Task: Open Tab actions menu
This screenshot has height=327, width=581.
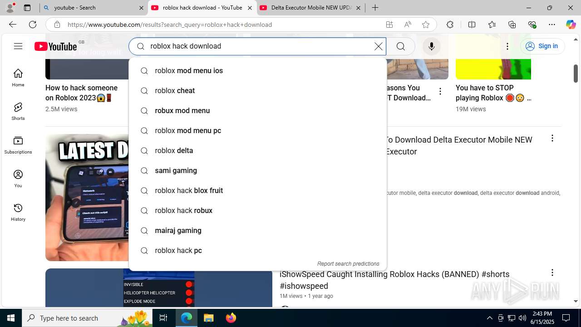Action: coord(27,8)
